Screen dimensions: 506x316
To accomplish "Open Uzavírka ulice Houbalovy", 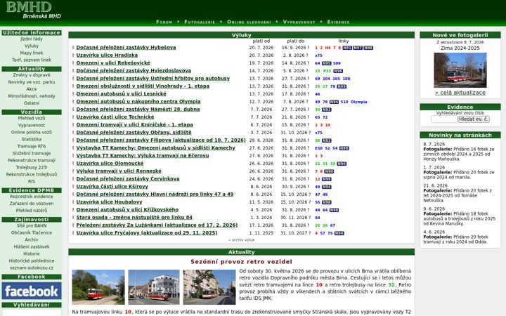I will [109, 202].
